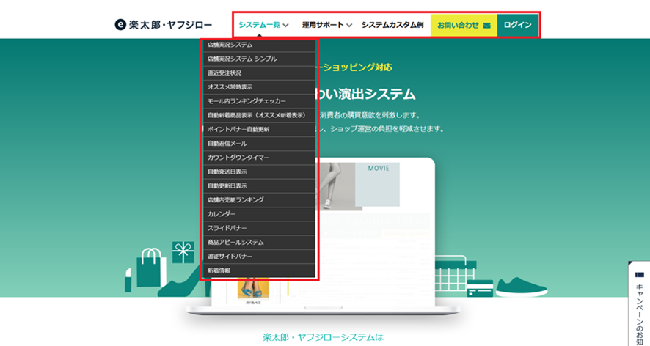Click the お問い合わせ button
Image resolution: width=650 pixels, height=346 pixels.
click(x=464, y=25)
